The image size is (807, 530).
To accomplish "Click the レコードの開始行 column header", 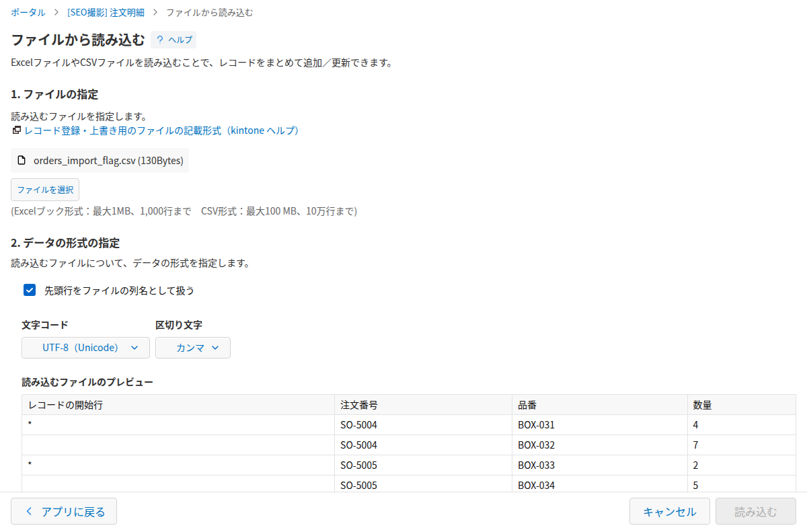I will [178, 405].
